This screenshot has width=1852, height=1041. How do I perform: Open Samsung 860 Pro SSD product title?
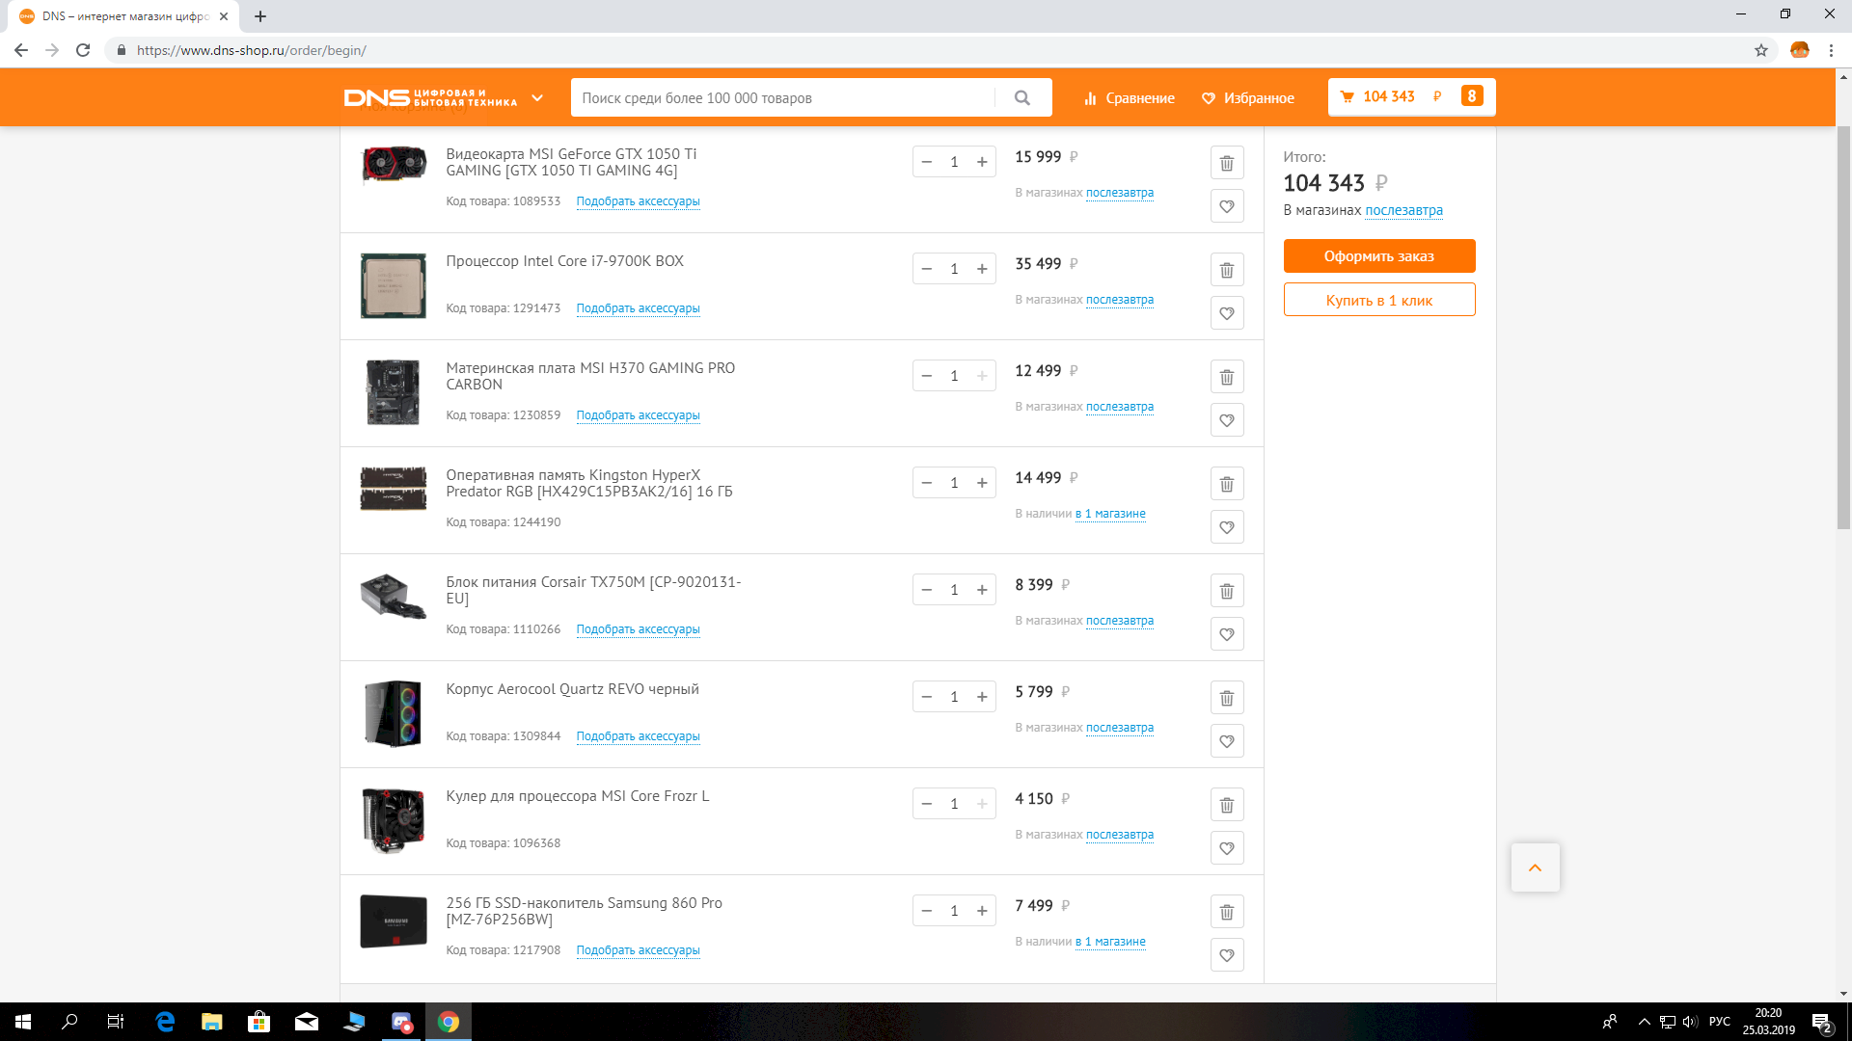click(x=584, y=911)
